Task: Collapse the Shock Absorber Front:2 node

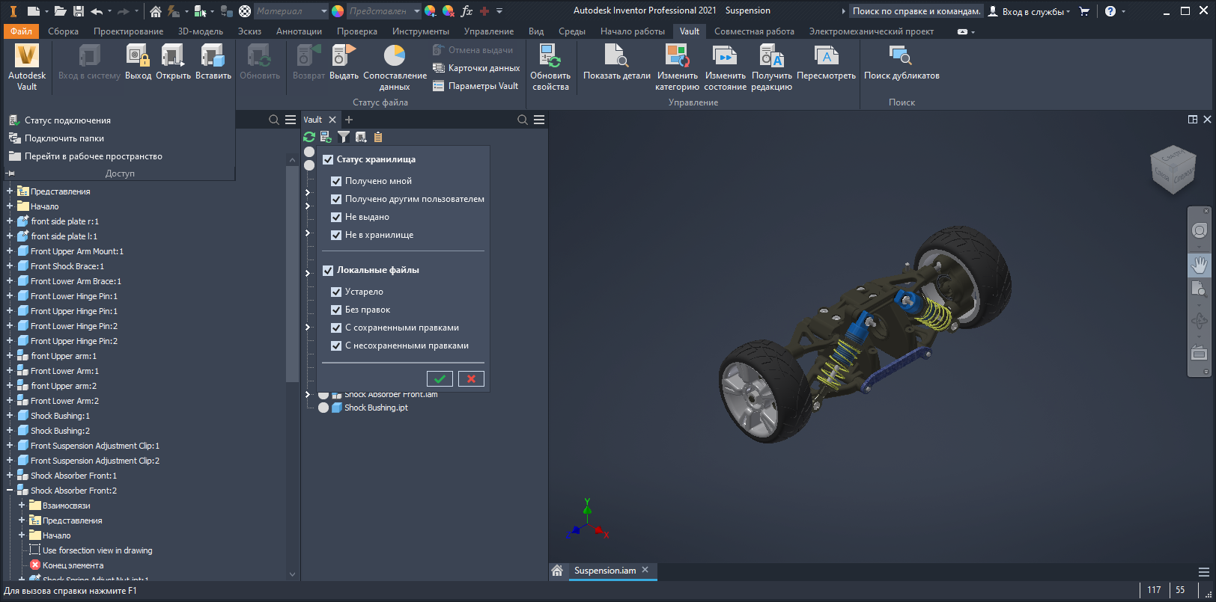Action: tap(10, 491)
